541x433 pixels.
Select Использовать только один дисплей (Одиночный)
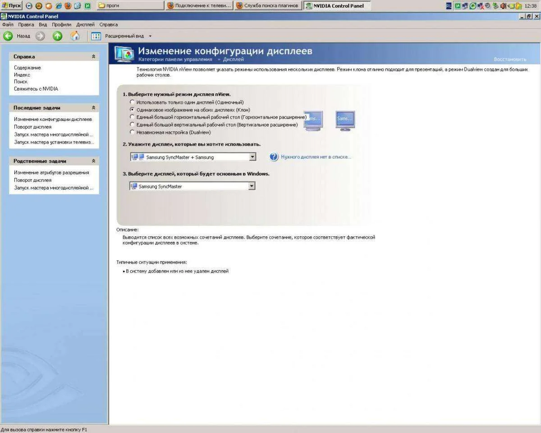tap(132, 102)
